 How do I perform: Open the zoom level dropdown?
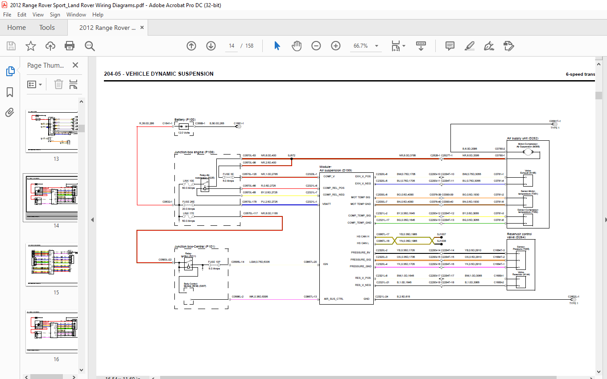click(376, 46)
